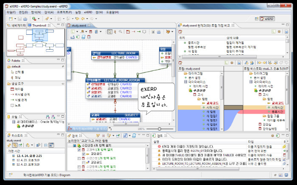The image size is (297, 185).
Task: Select the pointer selection tool in diagram toolbar
Action: pos(109,32)
